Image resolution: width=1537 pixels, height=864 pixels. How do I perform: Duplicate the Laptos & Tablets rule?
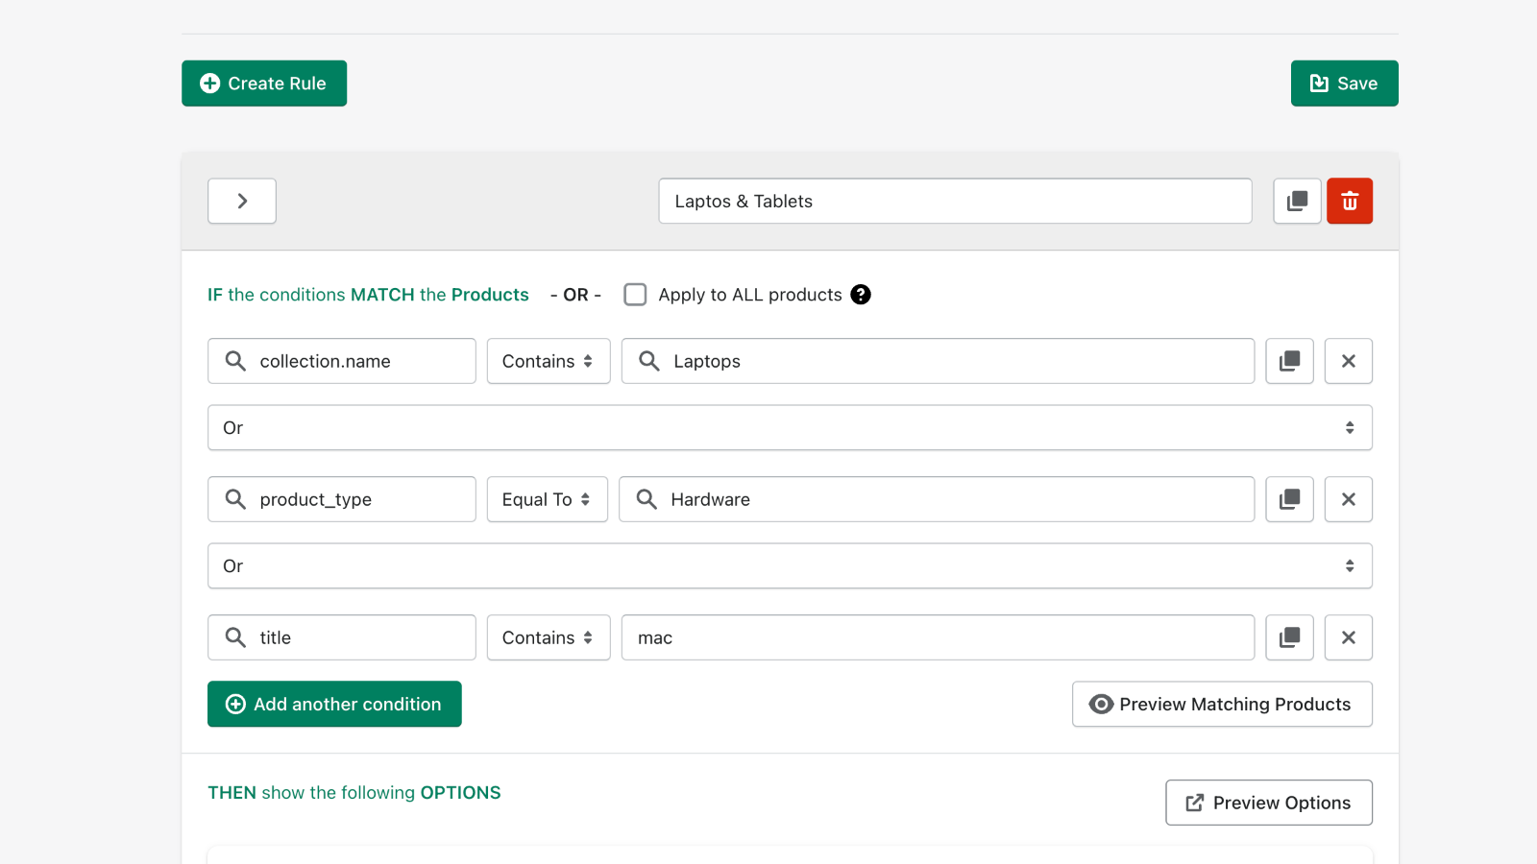tap(1297, 201)
